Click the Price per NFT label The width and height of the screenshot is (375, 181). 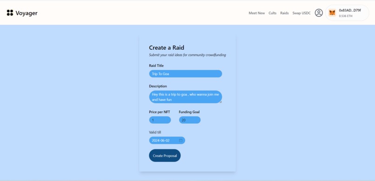tap(160, 112)
